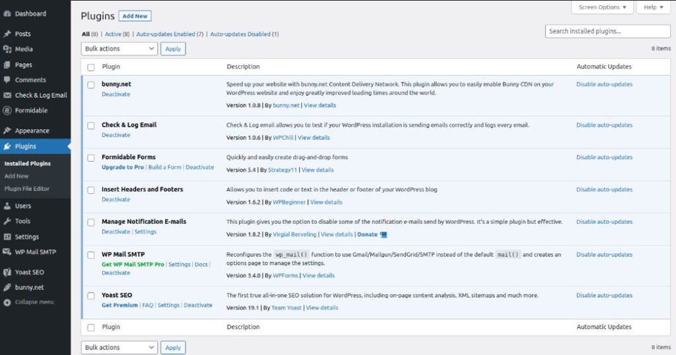Open the Add New submenu item
The height and width of the screenshot is (355, 676).
click(x=17, y=176)
